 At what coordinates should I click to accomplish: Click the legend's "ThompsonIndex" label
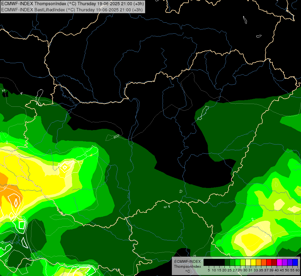point(188,266)
